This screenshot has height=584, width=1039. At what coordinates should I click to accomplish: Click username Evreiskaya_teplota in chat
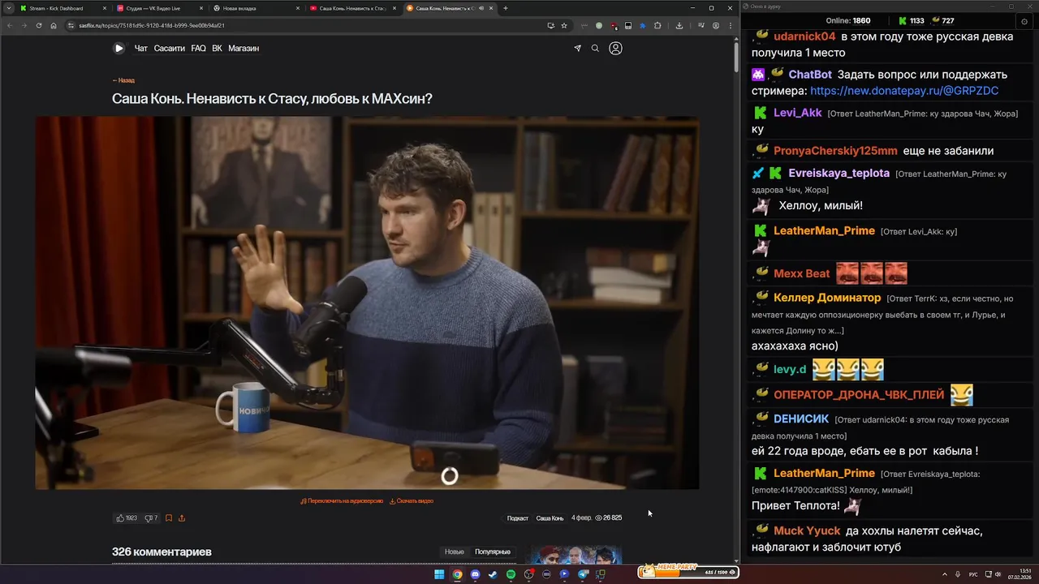pos(839,174)
